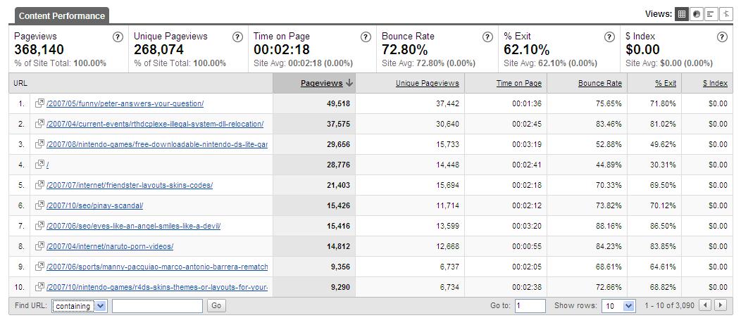Select the Content Performance tab
741x325 pixels.
(x=62, y=15)
